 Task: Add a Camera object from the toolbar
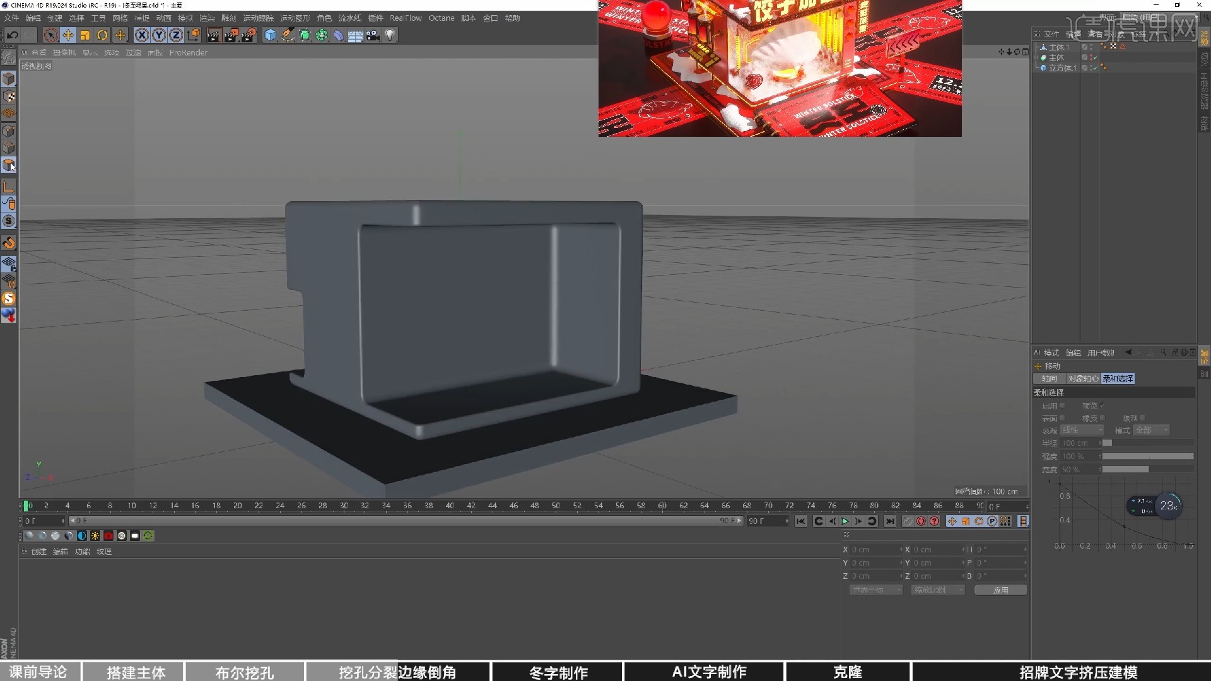pos(373,35)
